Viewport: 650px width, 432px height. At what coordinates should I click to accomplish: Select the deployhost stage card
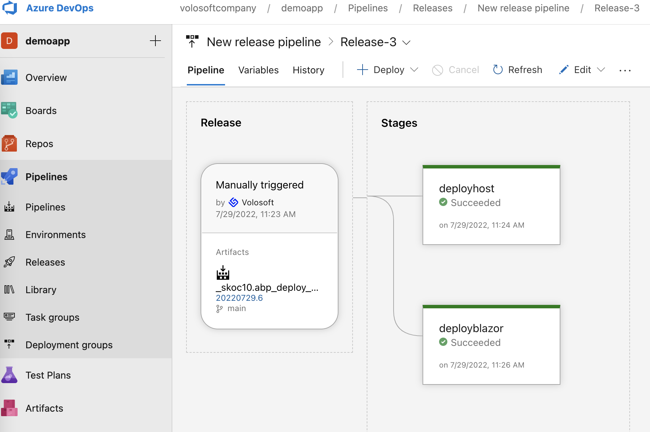pyautogui.click(x=491, y=205)
